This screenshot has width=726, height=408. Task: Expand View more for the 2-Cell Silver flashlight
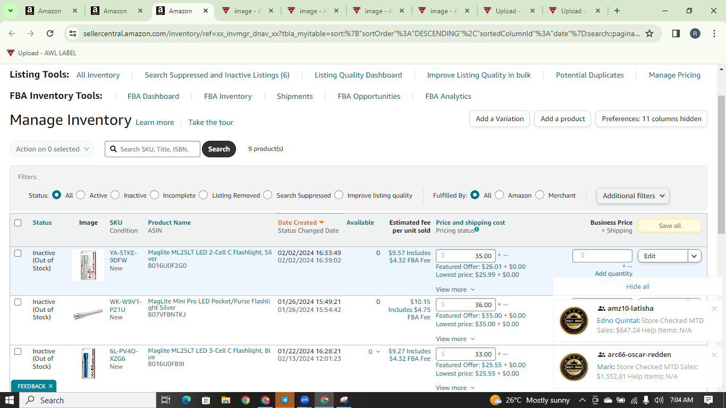(x=455, y=290)
